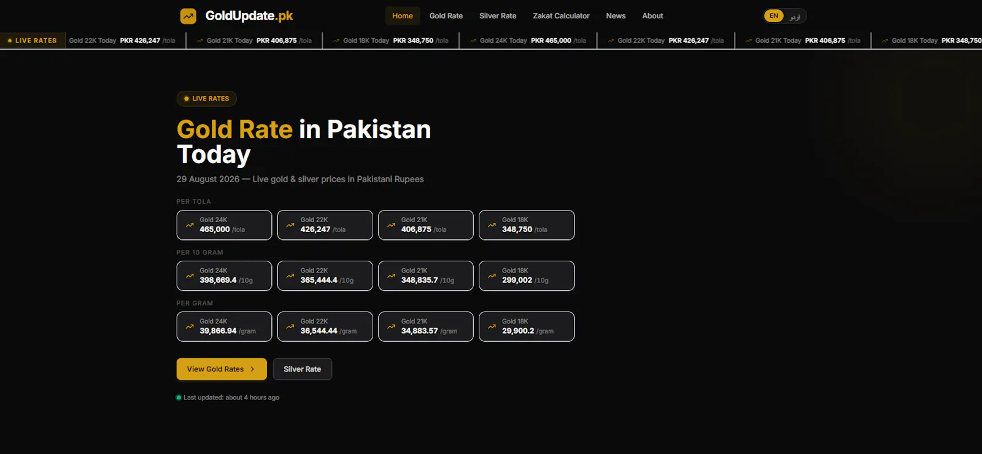Click the PER GRAM section label
The image size is (982, 454).
195,304
